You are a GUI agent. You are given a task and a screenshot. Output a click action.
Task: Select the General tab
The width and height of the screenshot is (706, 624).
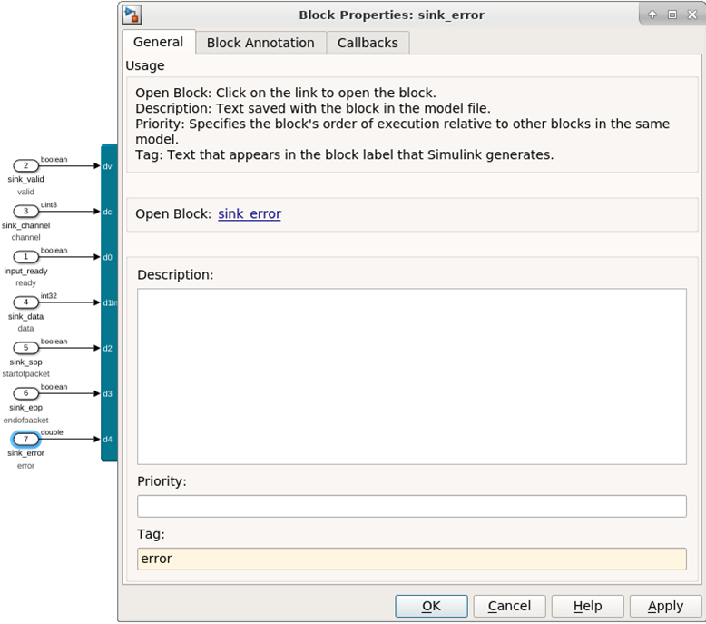pos(159,42)
